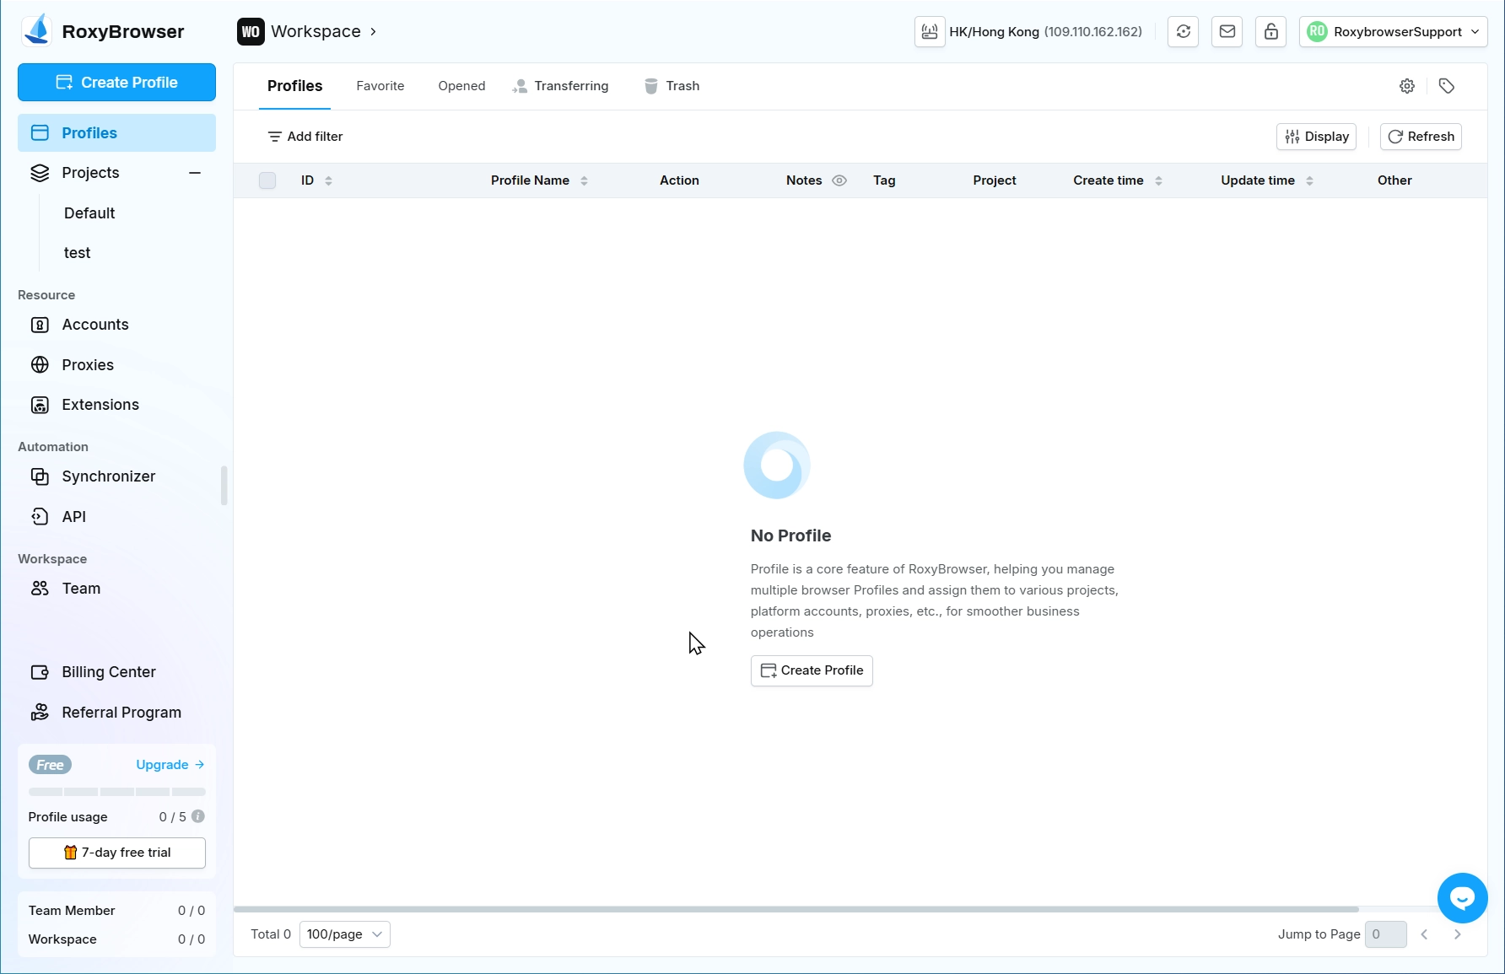Click the horizontal scrollbar under the table
The image size is (1505, 974).
pos(796,909)
